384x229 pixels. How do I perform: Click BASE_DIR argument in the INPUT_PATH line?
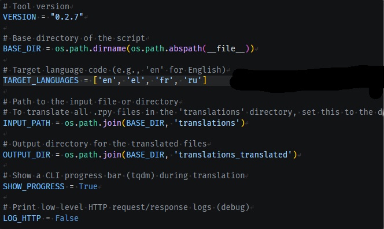145,123
